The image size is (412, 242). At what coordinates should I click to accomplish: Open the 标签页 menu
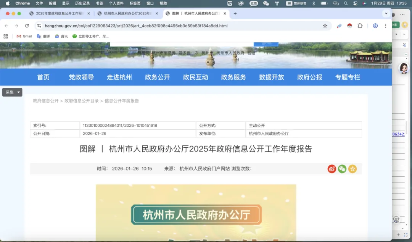(x=135, y=3)
